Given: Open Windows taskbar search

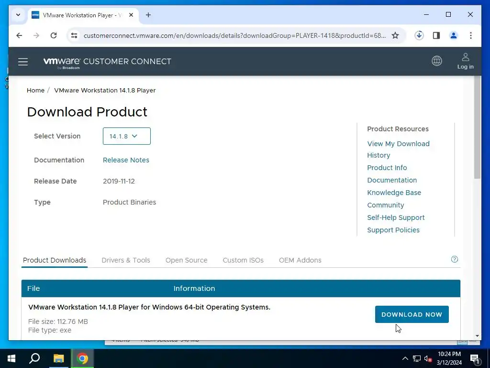Looking at the screenshot, I should 34,358.
